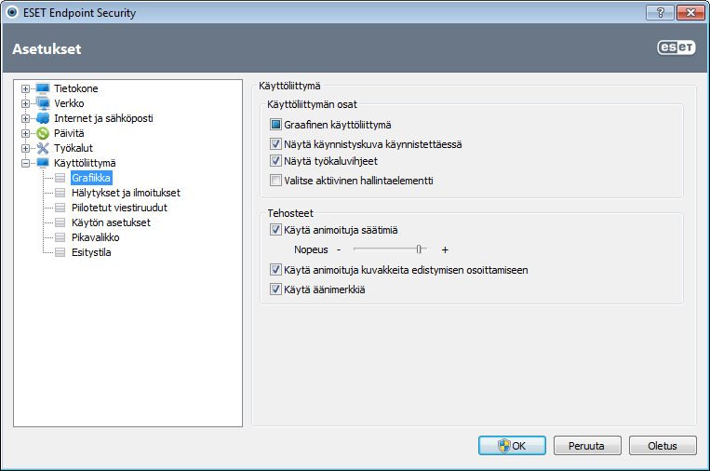Open help with the question mark button
This screenshot has height=471, width=710.
click(660, 13)
